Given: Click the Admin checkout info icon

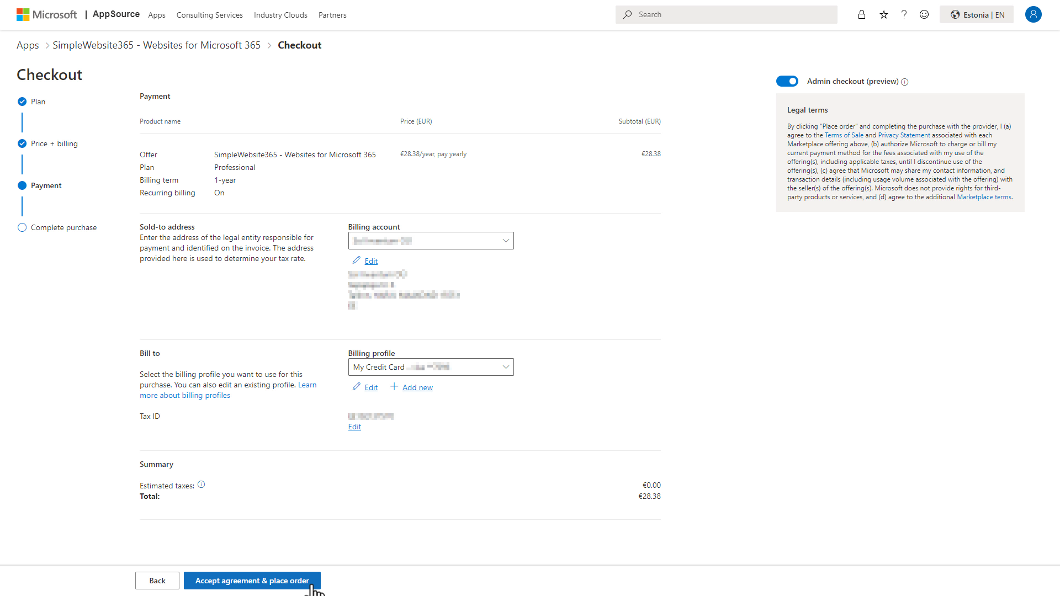Looking at the screenshot, I should click(x=905, y=82).
